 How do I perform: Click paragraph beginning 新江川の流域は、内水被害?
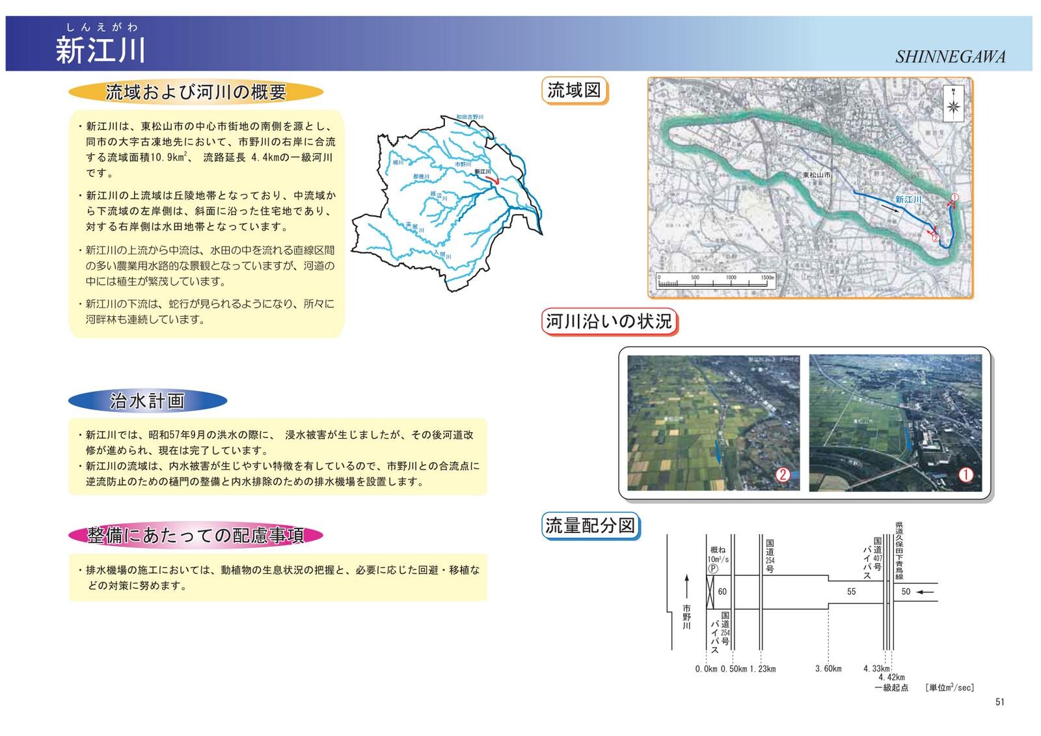point(278,474)
